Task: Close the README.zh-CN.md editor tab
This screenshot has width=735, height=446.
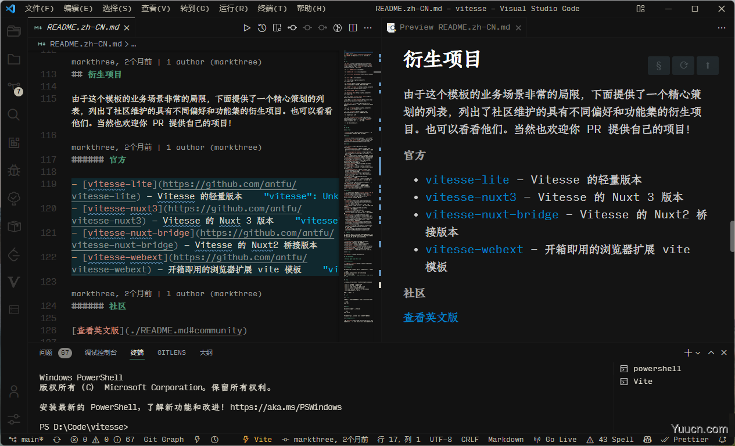Action: click(x=127, y=27)
